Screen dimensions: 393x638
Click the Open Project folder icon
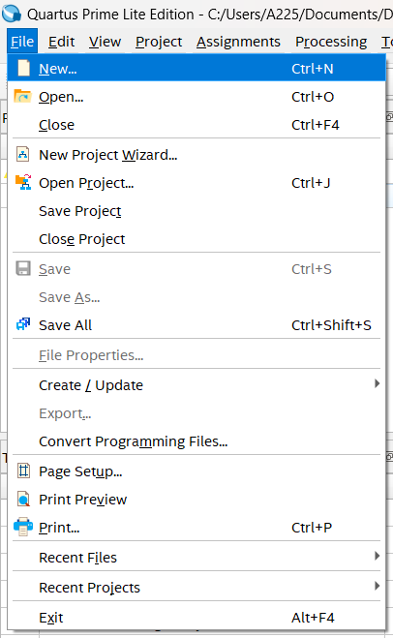point(23,182)
